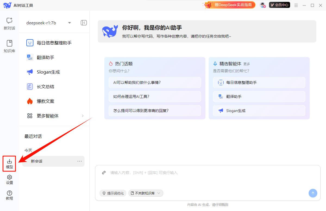The height and width of the screenshot is (211, 326).
Task: Start a 新对话 from the sidebar
Action: (x=10, y=24)
